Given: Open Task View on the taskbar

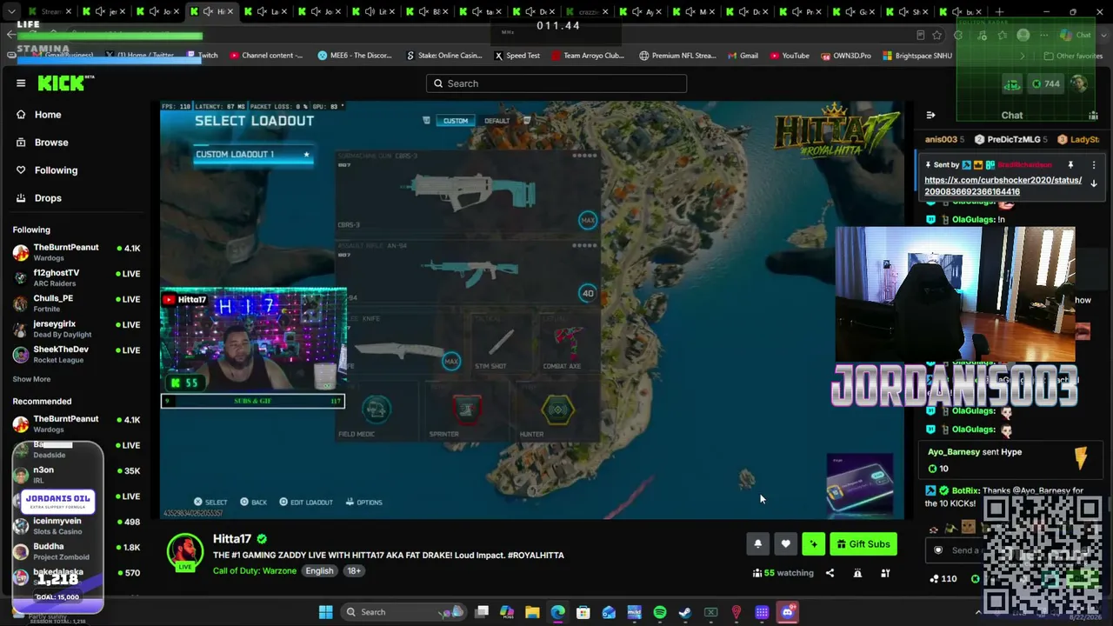Looking at the screenshot, I should [x=482, y=612].
